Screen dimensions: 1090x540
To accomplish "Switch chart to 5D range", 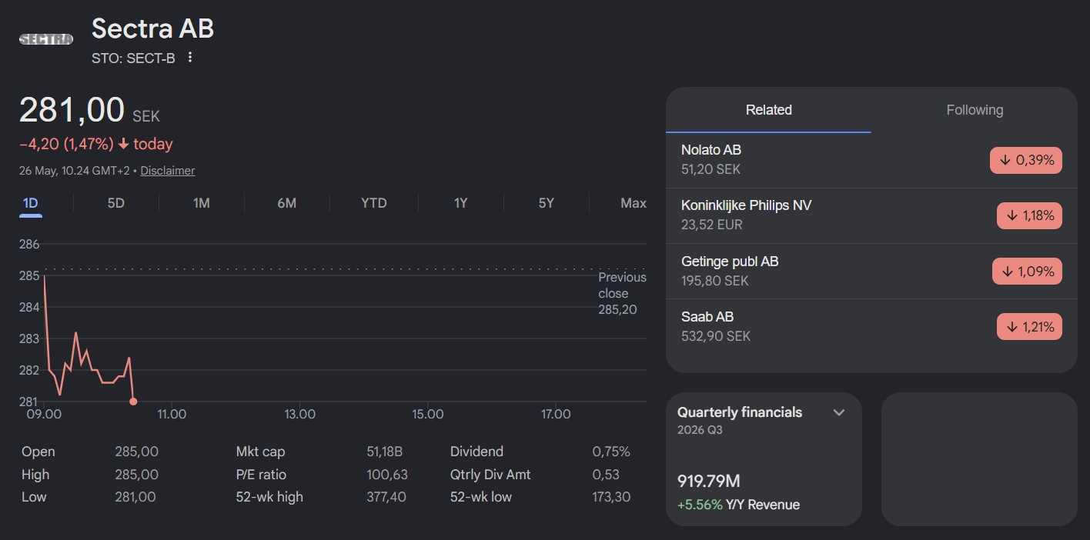I will [115, 203].
